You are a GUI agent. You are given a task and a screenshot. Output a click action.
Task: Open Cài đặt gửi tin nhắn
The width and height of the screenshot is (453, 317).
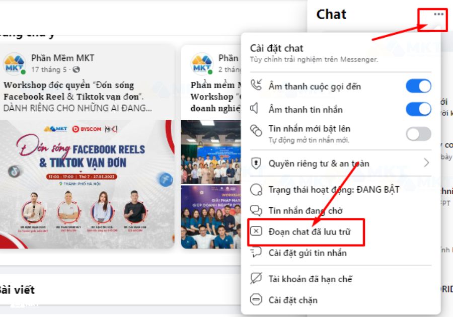coord(308,253)
